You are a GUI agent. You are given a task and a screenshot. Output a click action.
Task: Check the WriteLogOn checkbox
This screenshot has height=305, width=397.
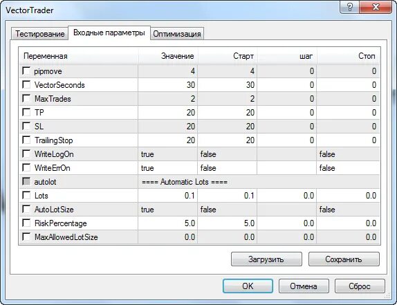tap(26, 154)
